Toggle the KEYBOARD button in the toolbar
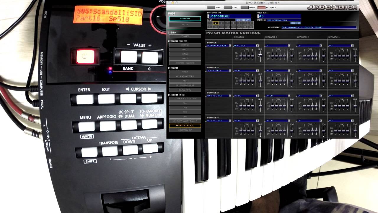Image resolution: width=378 pixels, height=213 pixels. point(261,7)
